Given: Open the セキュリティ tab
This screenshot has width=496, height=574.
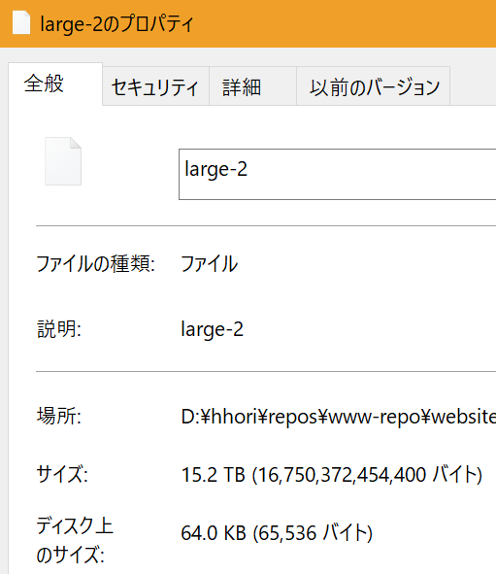Looking at the screenshot, I should 155,86.
